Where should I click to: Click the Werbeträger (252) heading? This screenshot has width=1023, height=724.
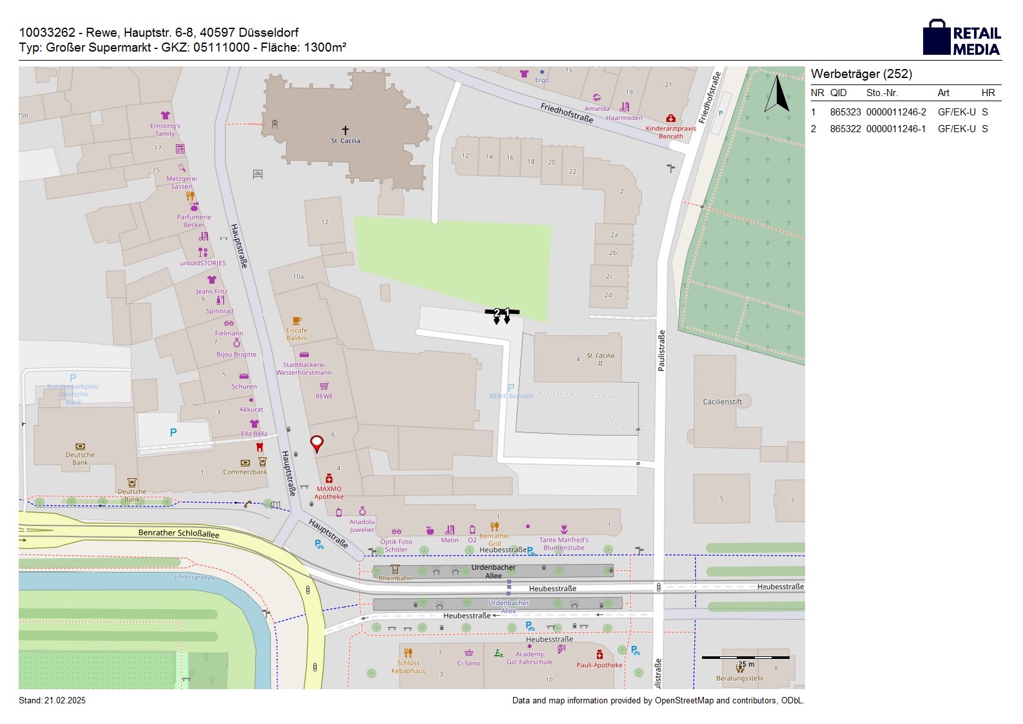[861, 74]
